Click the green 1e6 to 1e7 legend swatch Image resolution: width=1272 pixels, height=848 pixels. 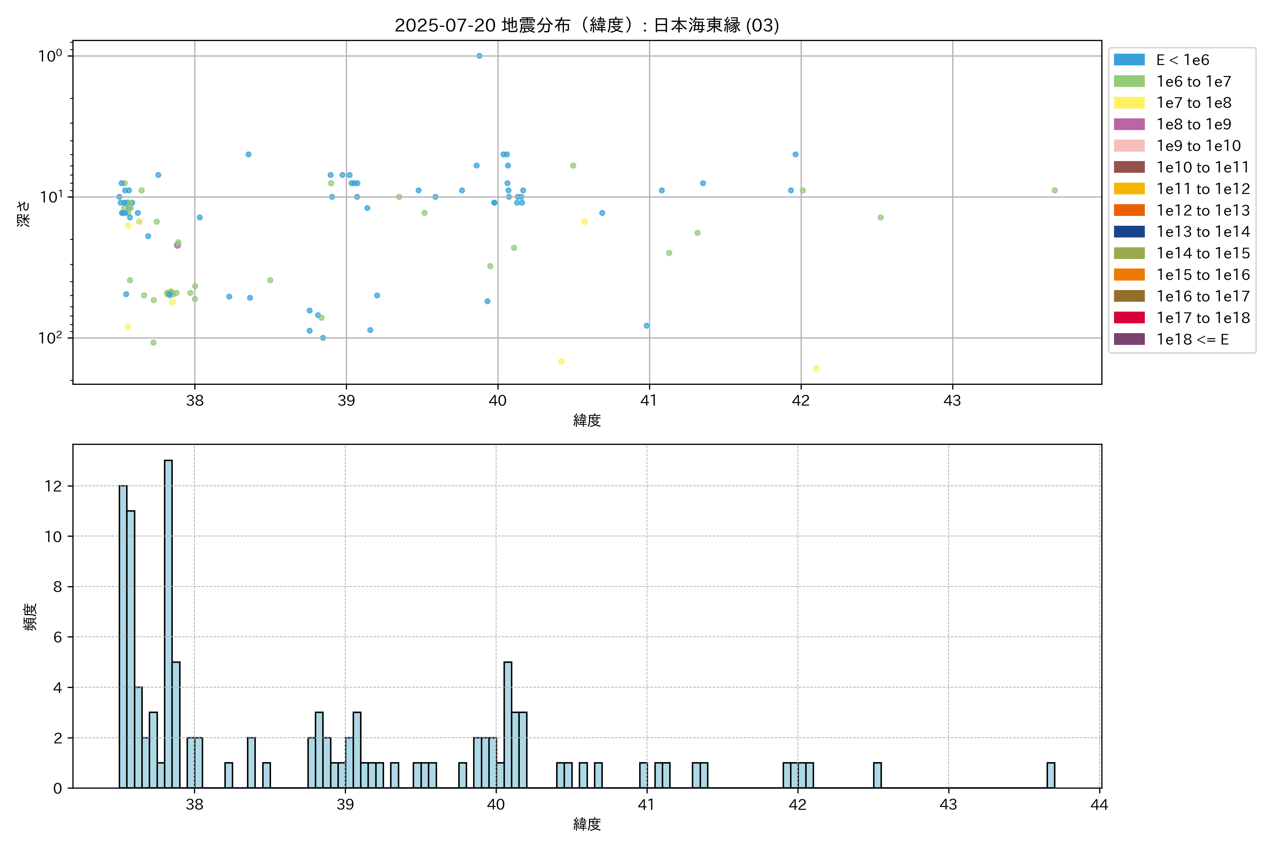pos(1129,81)
